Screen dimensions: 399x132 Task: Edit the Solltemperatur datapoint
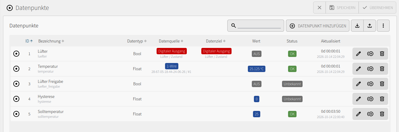click(358, 114)
